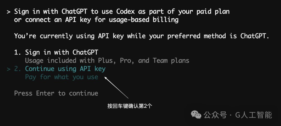Screen dimensions: 281x126
Task: Select option 1 Sign in with ChatGPT
Action: click(56, 52)
